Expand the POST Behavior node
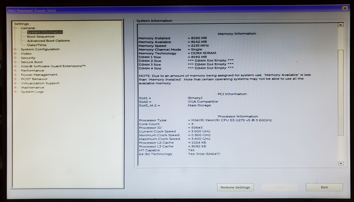Viewport: 354px width, 202px height. [x=15, y=79]
